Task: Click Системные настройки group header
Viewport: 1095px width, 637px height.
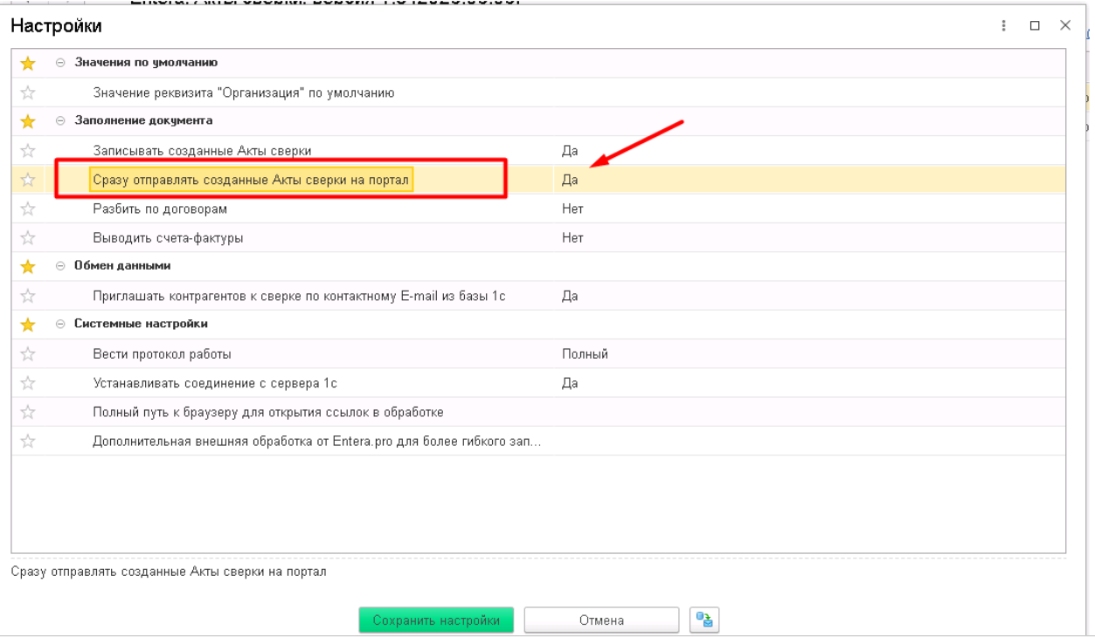Action: 141,324
